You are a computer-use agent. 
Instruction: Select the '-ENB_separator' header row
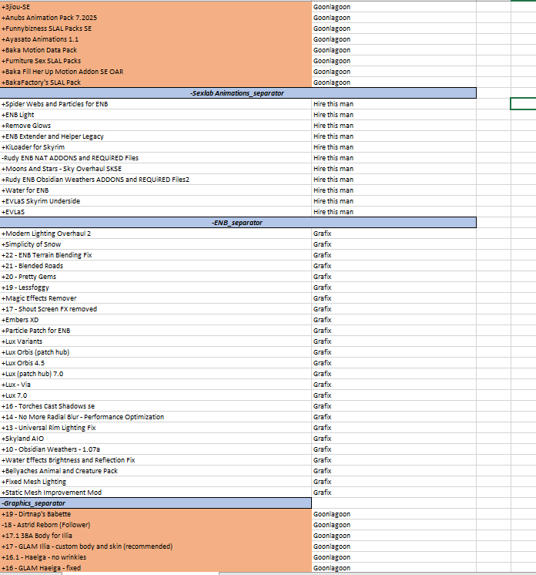tap(238, 223)
